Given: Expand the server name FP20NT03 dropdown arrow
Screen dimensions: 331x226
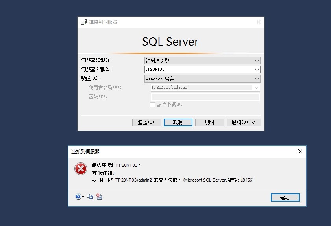Looking at the screenshot, I should (257, 70).
